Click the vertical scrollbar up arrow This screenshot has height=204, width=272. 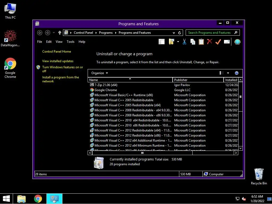(240, 80)
